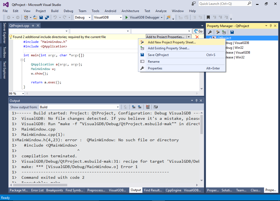Click the Save All icon
The height and width of the screenshot is (201, 280).
47,17
